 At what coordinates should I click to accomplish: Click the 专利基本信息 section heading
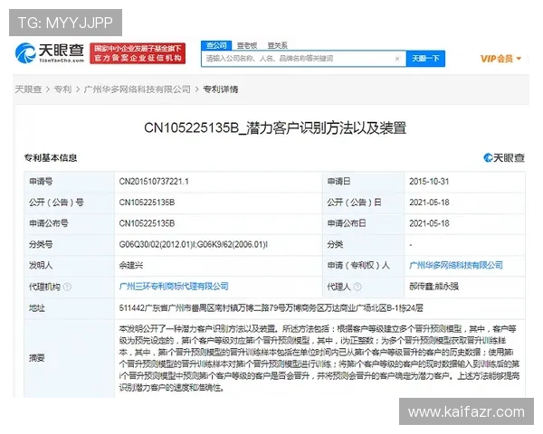(x=51, y=158)
